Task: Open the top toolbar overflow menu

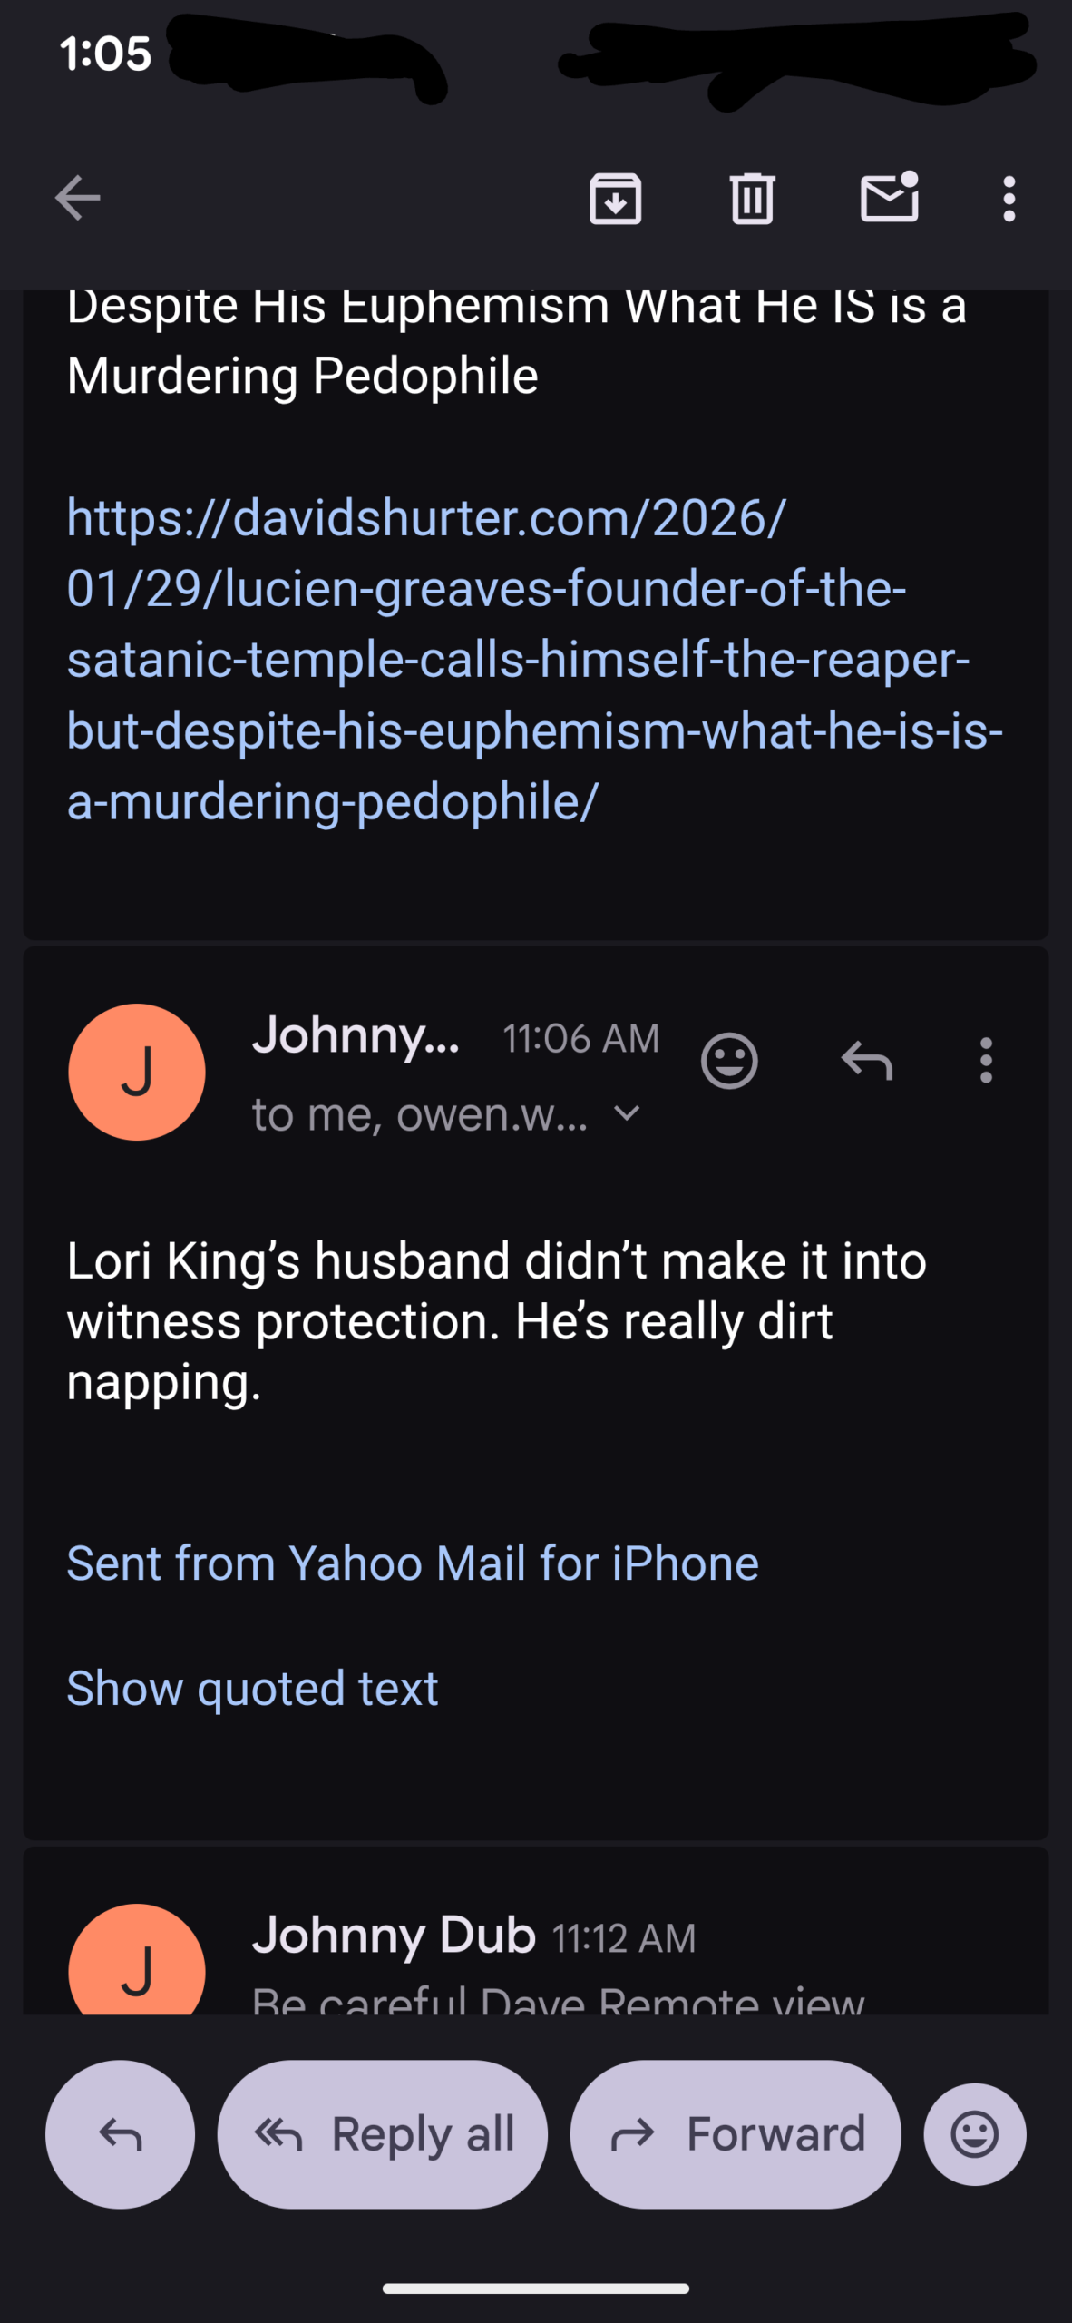Action: point(1009,198)
